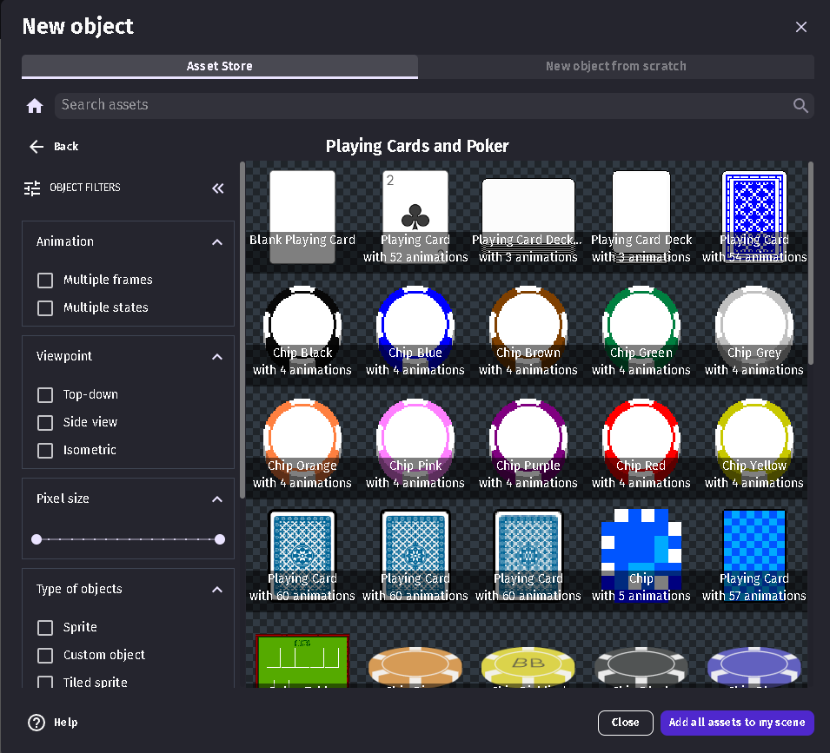Pick the Chip Purple asset
This screenshot has width=830, height=753.
click(528, 443)
